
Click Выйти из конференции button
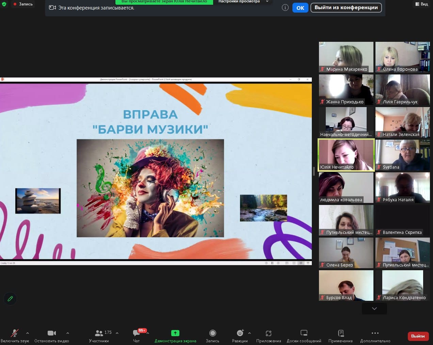click(x=346, y=7)
